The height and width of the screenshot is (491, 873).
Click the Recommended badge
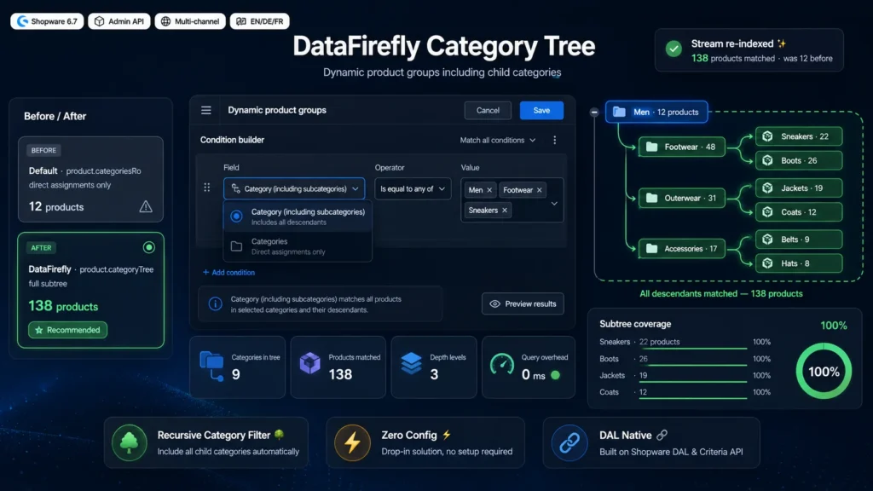tap(68, 330)
